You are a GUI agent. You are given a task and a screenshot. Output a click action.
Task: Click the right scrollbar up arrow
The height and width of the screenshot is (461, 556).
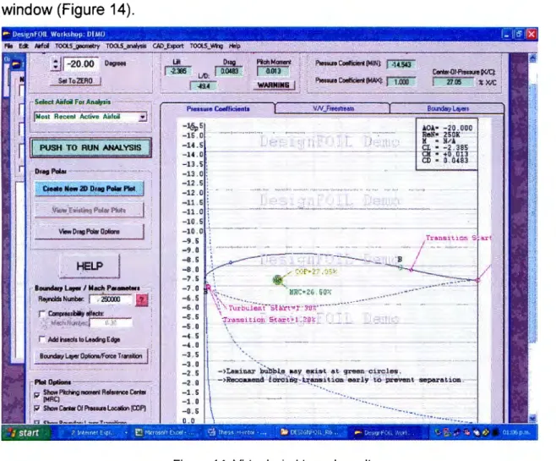[532, 58]
